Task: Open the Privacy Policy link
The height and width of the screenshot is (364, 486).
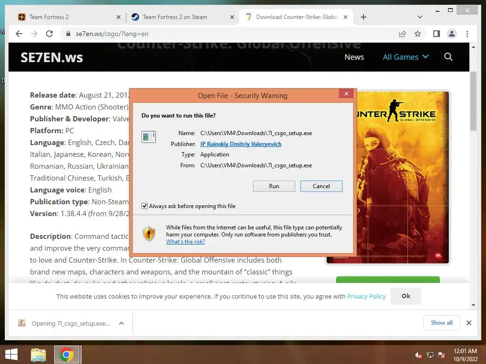Action: (x=366, y=296)
